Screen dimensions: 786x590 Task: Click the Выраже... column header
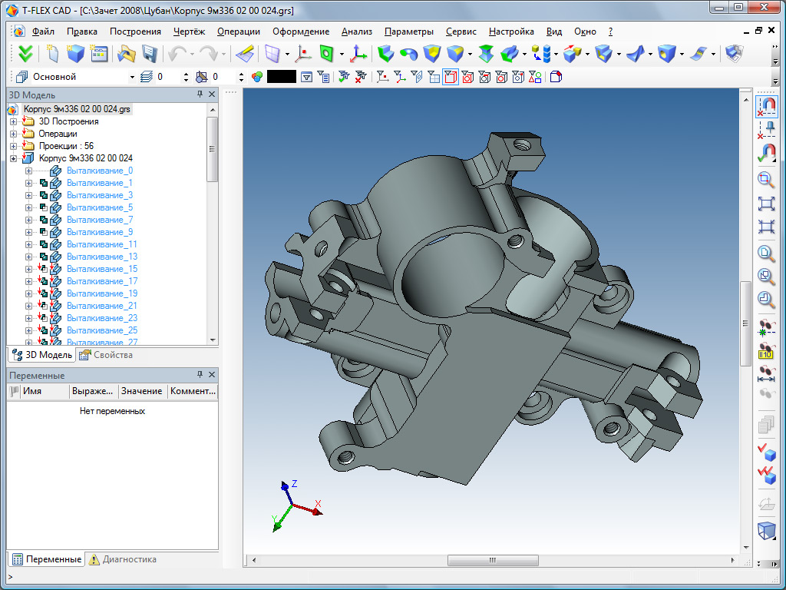[x=93, y=391]
